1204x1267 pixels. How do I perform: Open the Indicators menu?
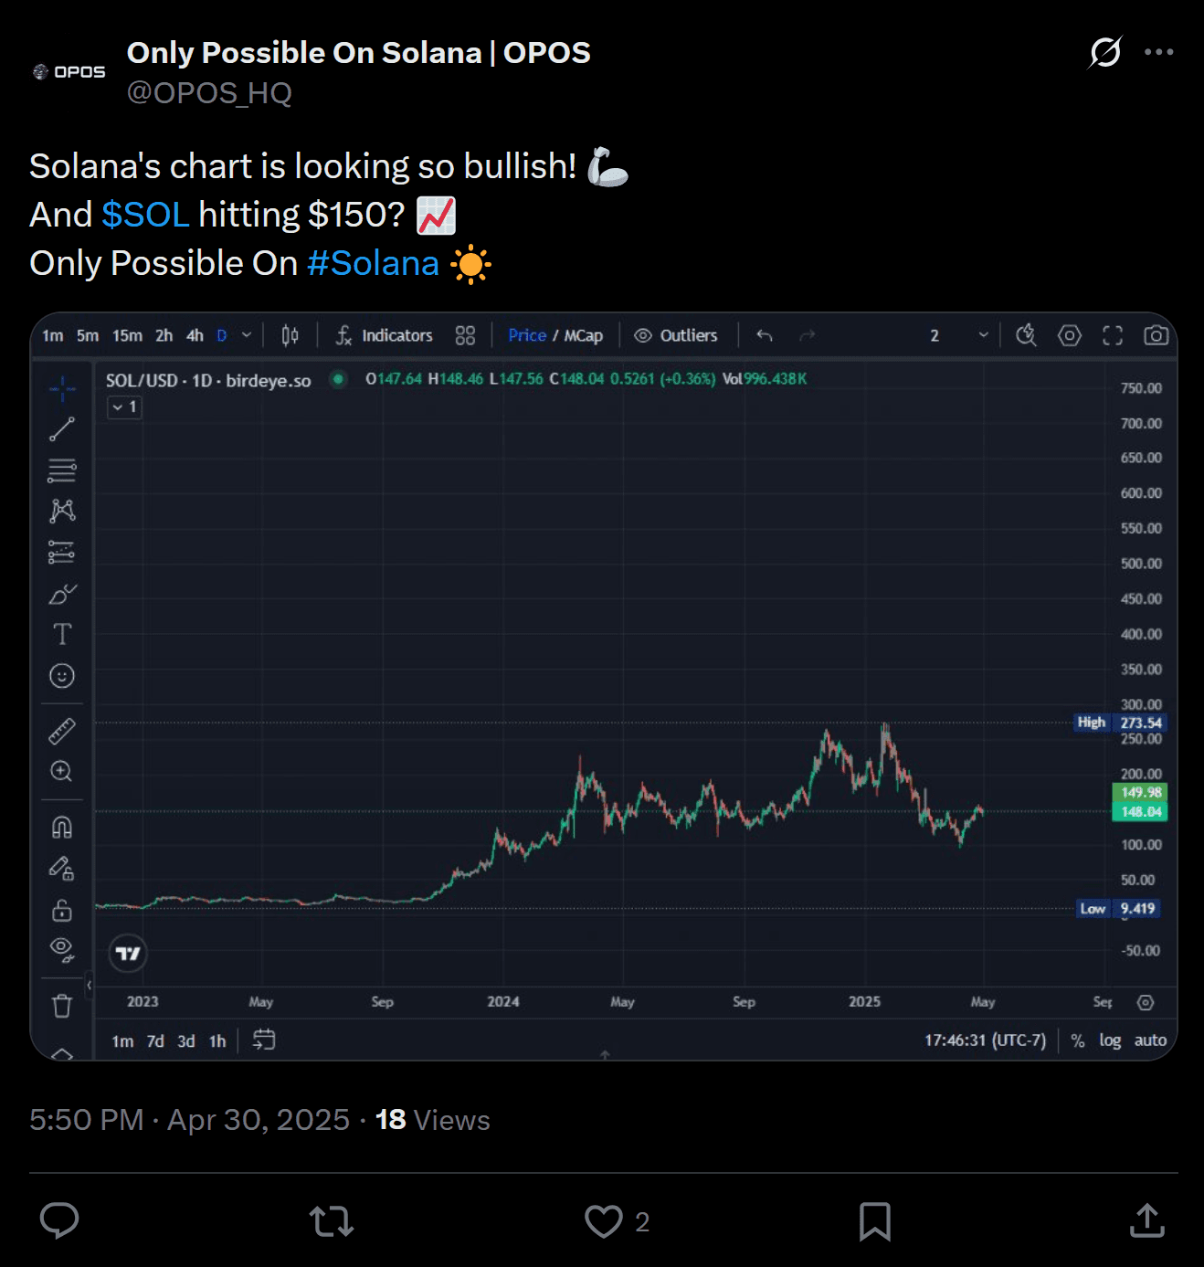384,336
